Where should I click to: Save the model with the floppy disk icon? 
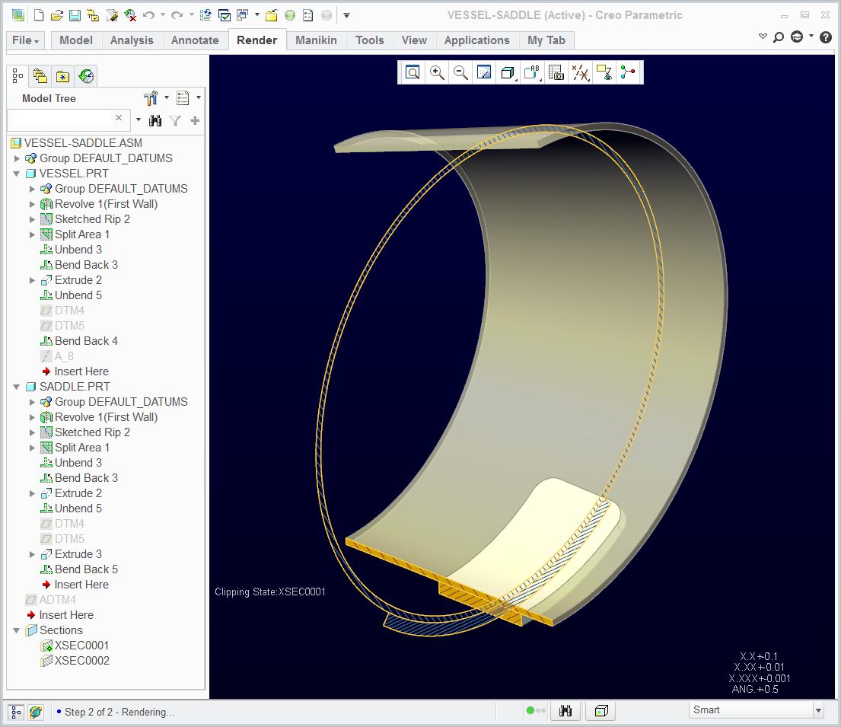coord(75,15)
